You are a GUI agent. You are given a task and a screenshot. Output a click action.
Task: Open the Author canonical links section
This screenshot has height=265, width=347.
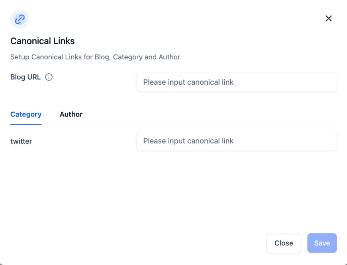pos(71,114)
